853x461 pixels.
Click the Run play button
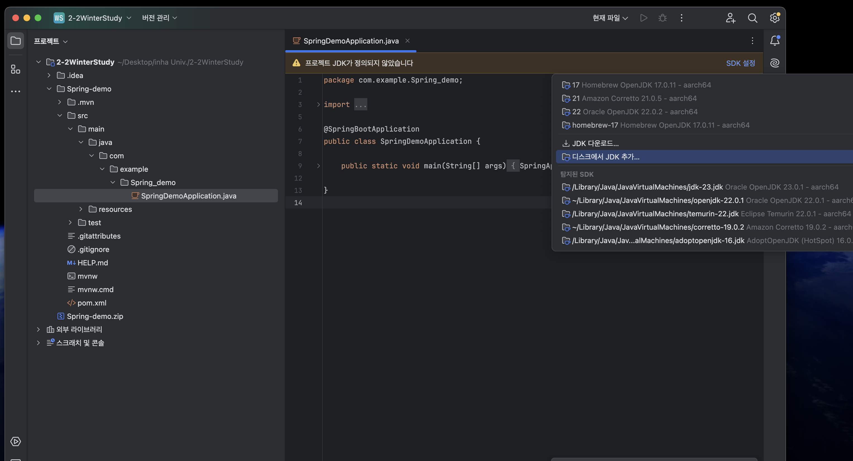[x=643, y=18]
